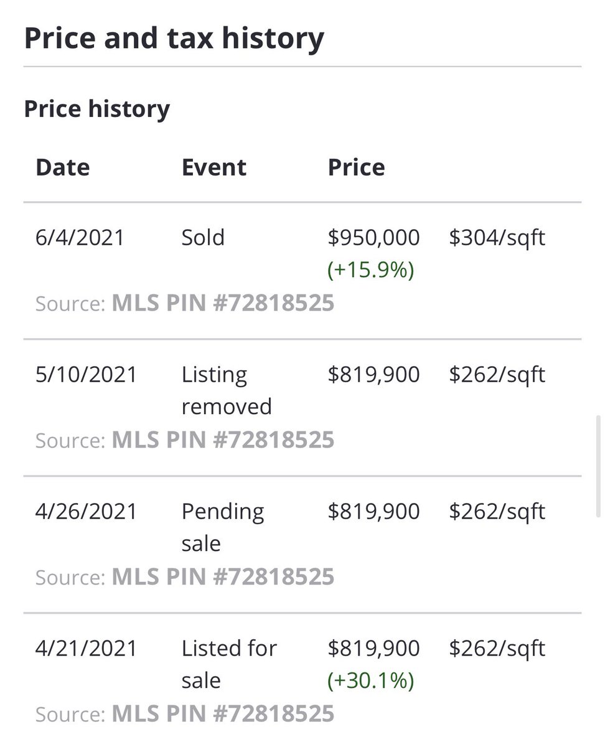Select the 4/21/2021 Listed for sale row
This screenshot has height=747, width=605.
coord(302,680)
